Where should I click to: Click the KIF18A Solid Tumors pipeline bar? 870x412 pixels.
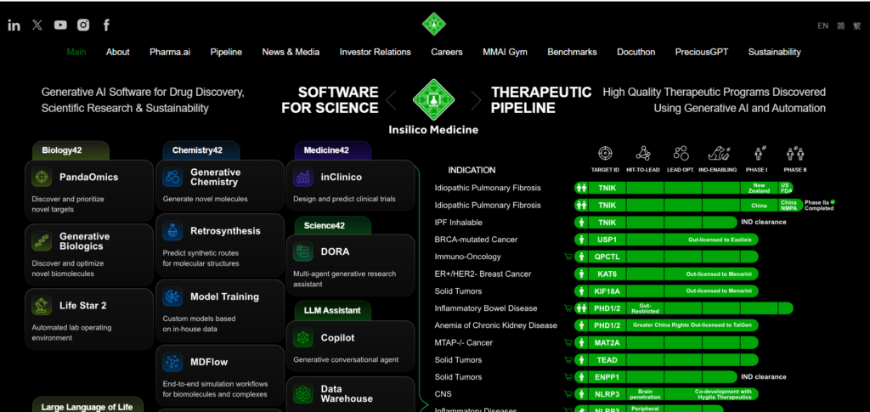click(666, 291)
